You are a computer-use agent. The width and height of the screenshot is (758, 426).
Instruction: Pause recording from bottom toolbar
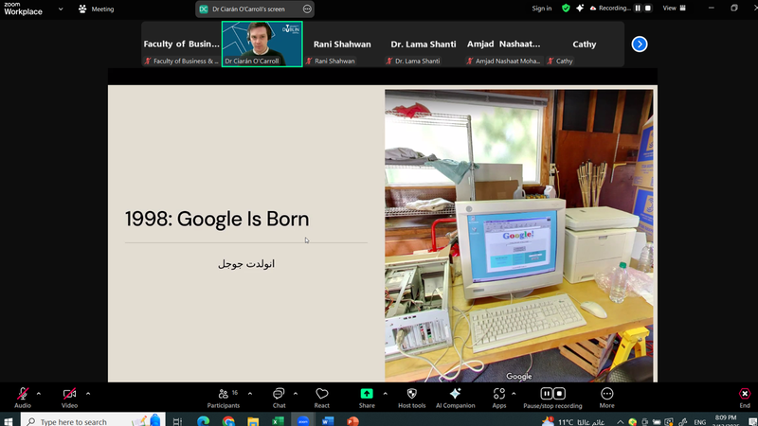pos(547,394)
